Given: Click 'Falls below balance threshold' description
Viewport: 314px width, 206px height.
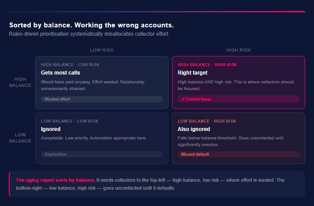Looking at the screenshot, I should [x=231, y=141].
